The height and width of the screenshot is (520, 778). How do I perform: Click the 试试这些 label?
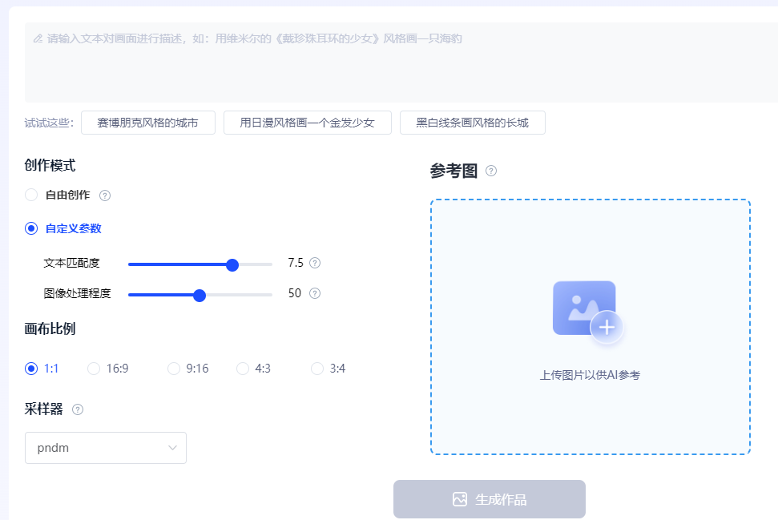tap(49, 123)
